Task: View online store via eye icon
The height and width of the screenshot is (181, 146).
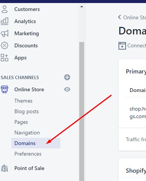Action: 67,89
